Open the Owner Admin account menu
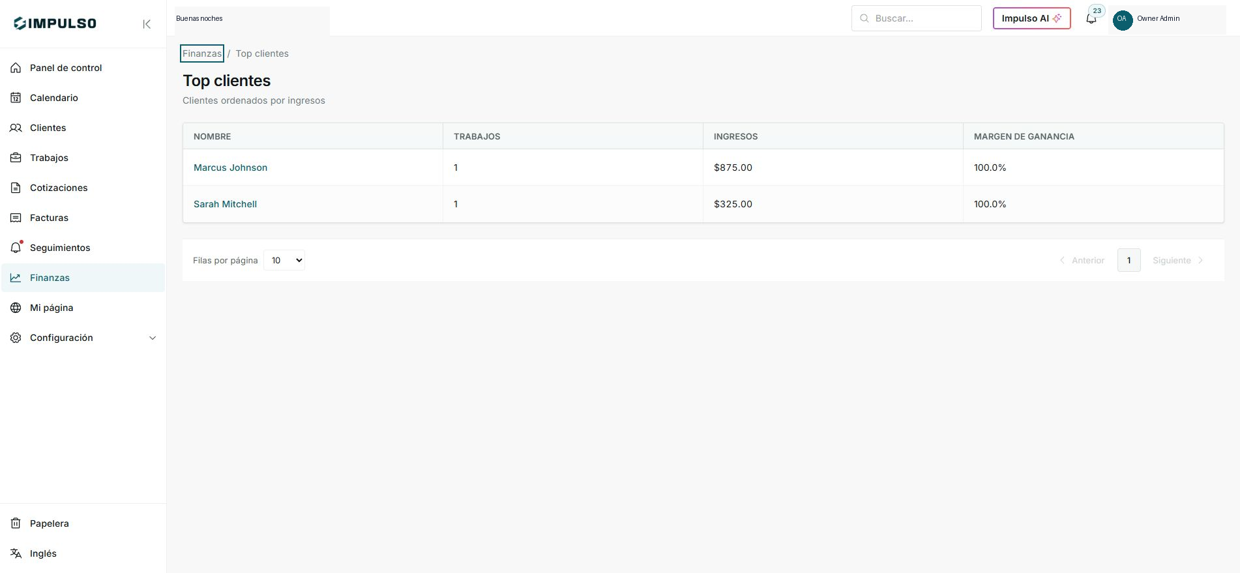Viewport: 1240px width, 573px height. 1167,19
